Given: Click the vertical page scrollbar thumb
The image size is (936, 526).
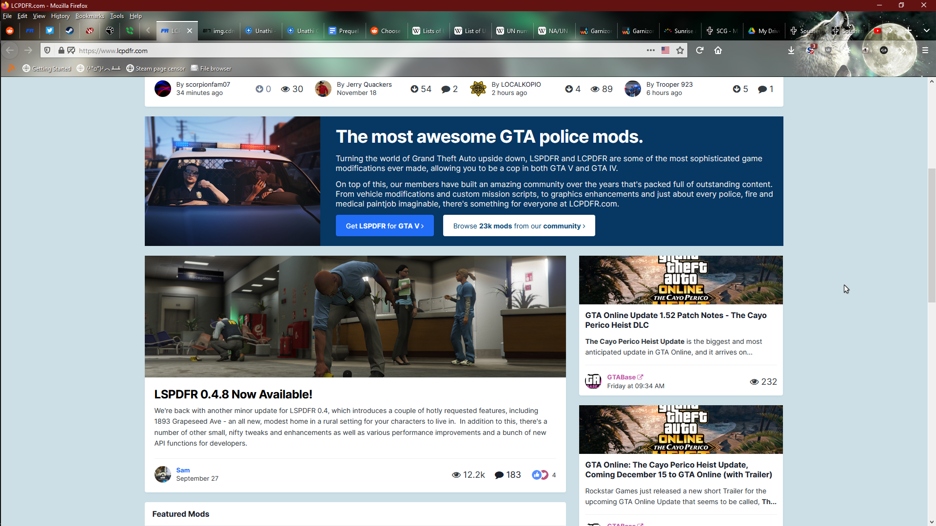Looking at the screenshot, I should (x=932, y=236).
